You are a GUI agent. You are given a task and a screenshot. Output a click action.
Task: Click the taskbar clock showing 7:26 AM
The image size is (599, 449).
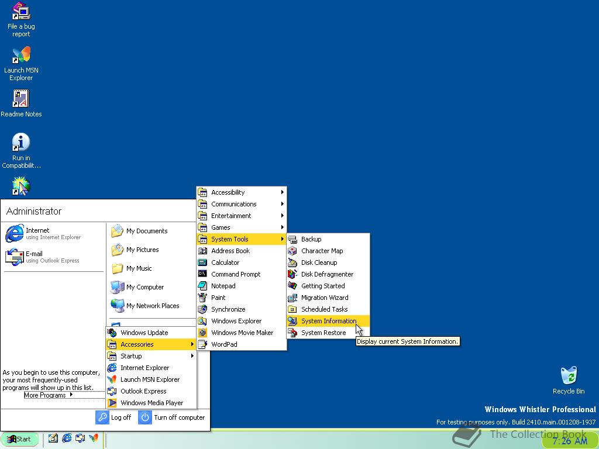[570, 441]
